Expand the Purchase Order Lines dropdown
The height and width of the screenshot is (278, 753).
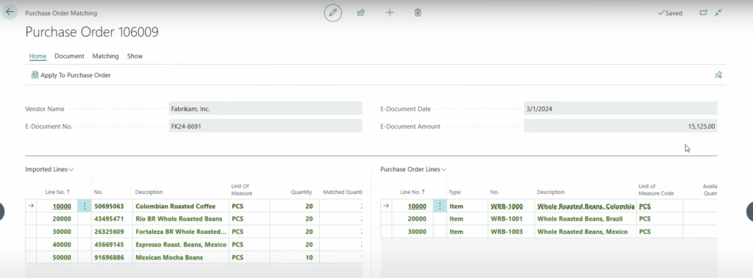pos(413,169)
